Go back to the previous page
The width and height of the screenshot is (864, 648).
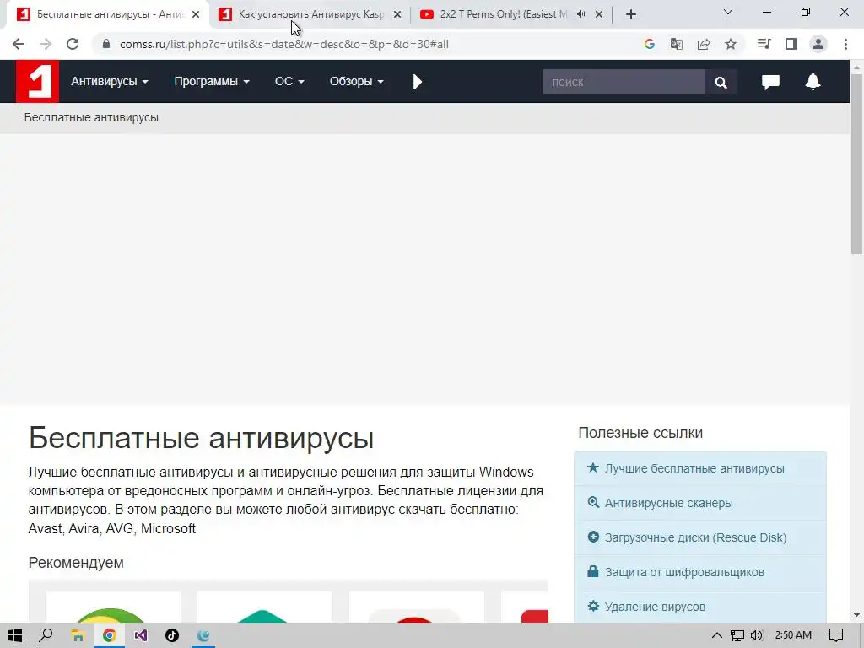coord(19,44)
